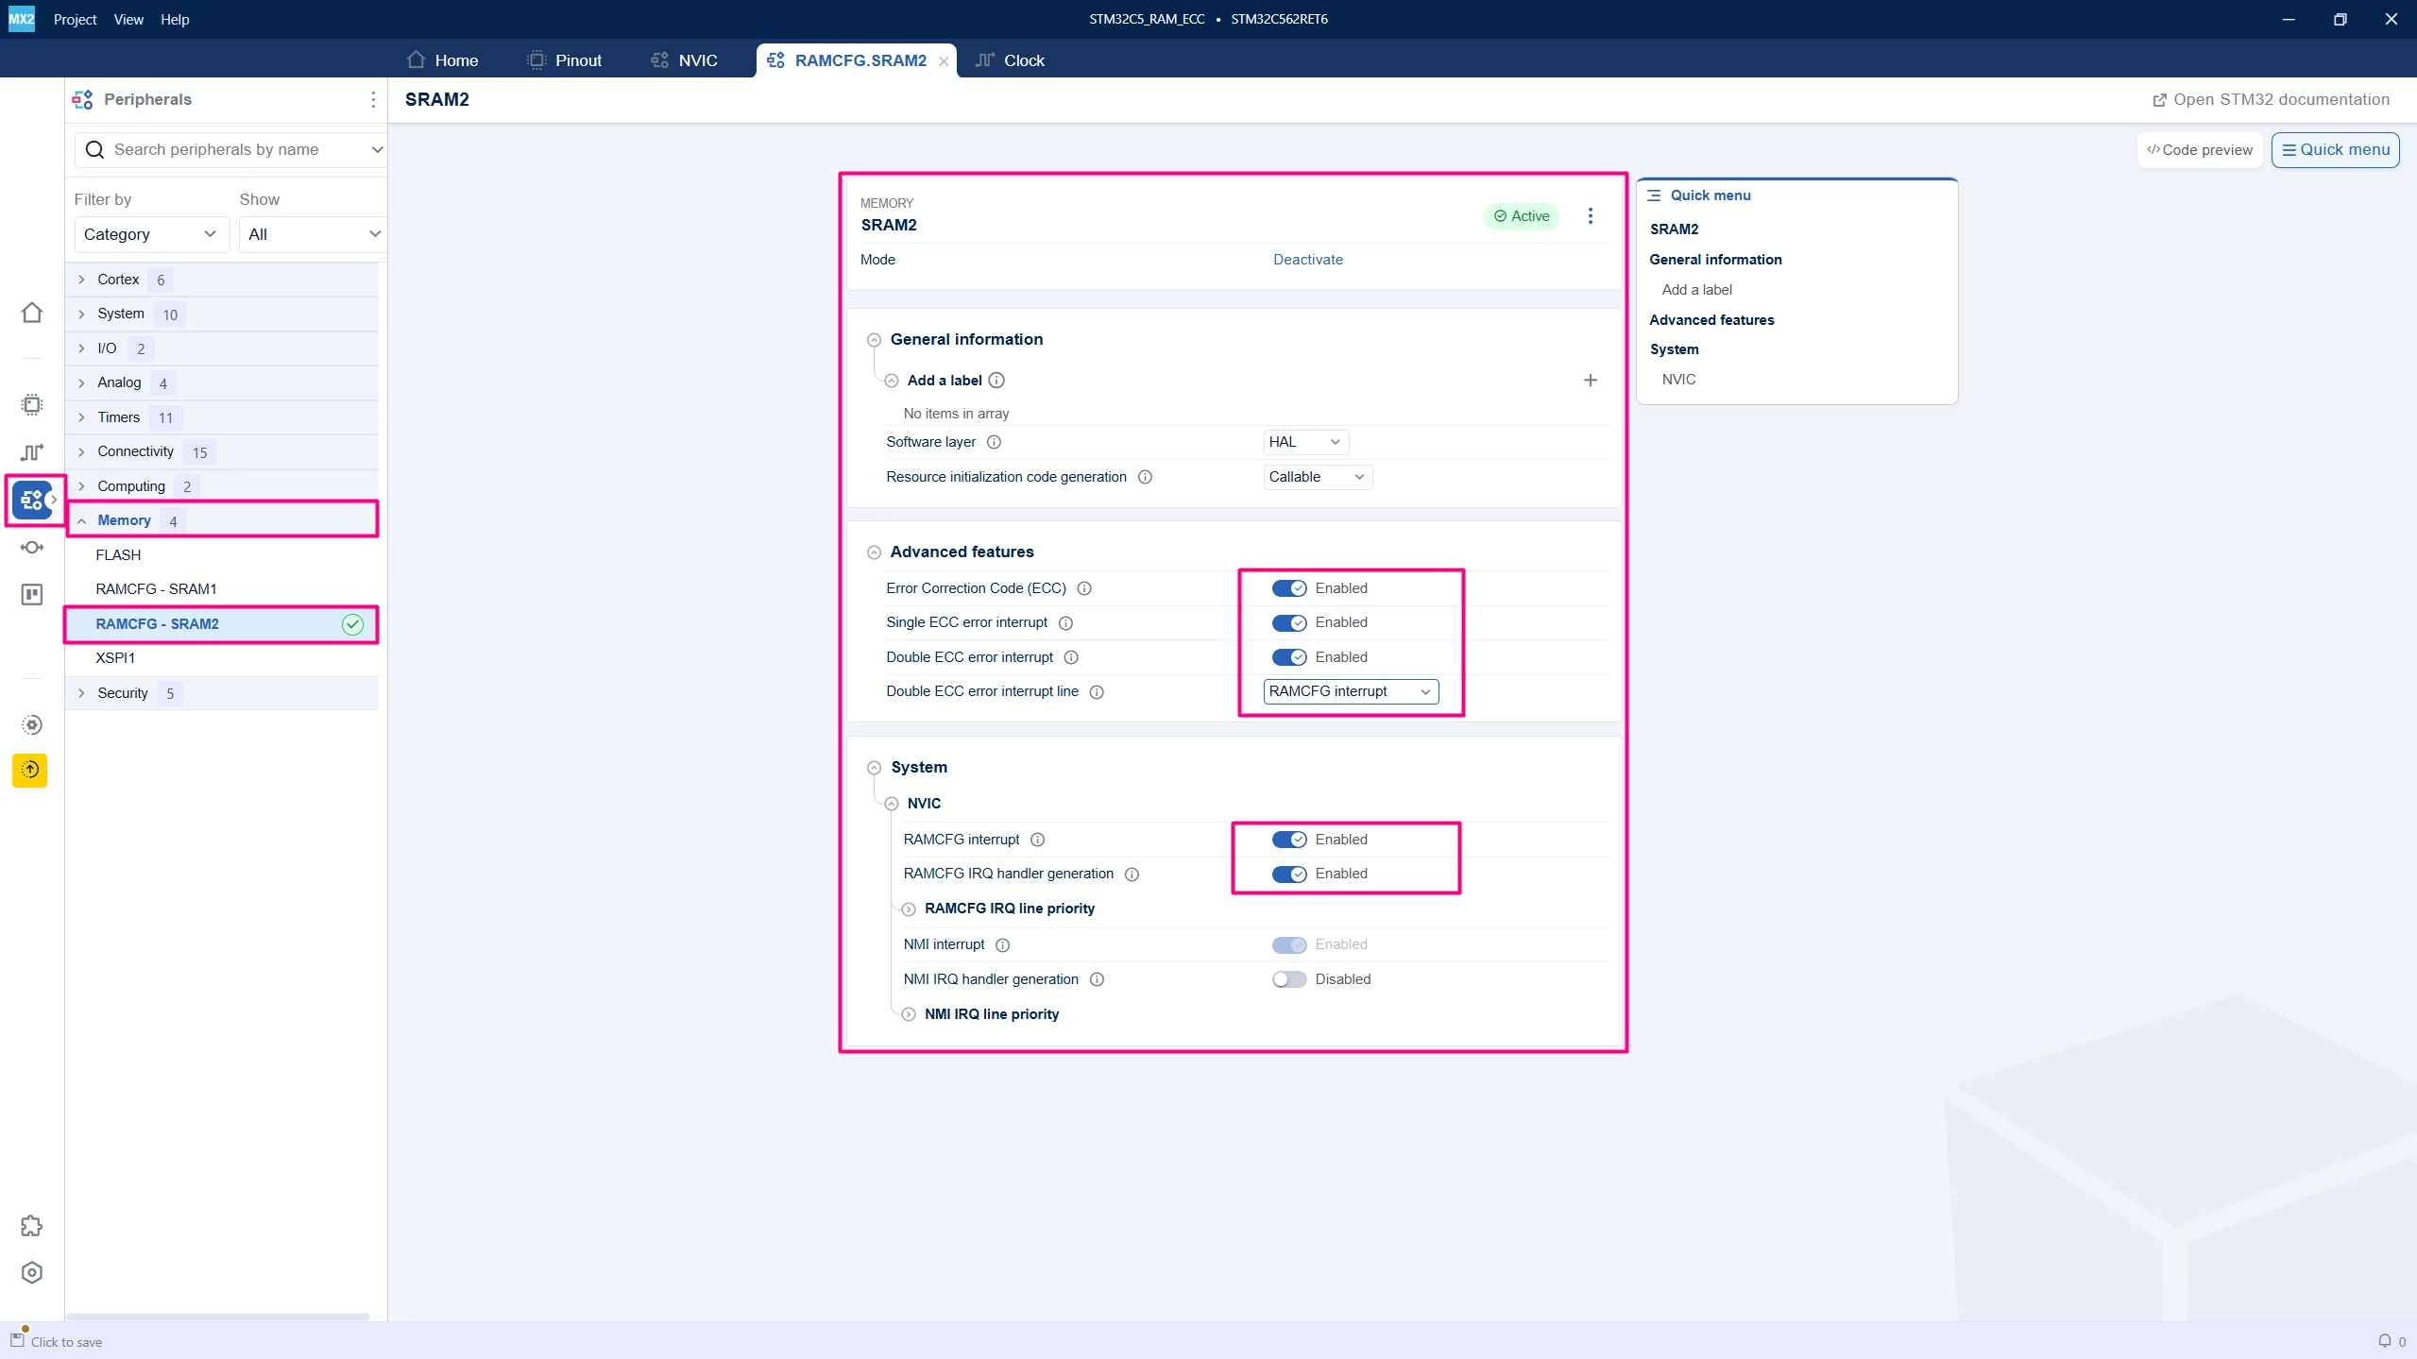2417x1359 pixels.
Task: Open the Category filter dropdown
Action: tap(151, 234)
